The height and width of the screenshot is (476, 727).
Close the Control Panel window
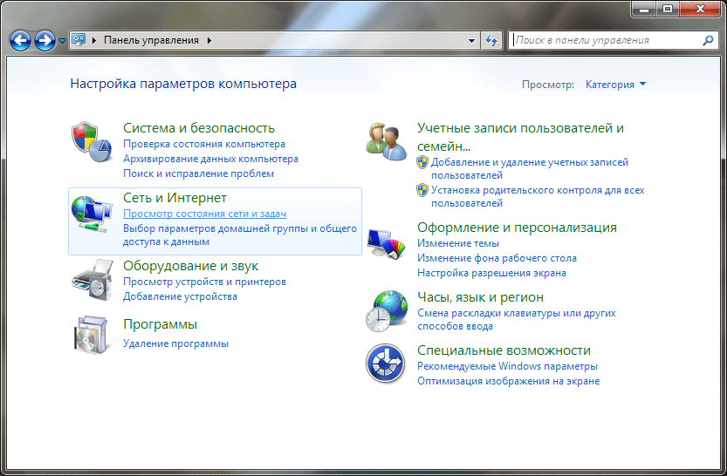(x=700, y=10)
